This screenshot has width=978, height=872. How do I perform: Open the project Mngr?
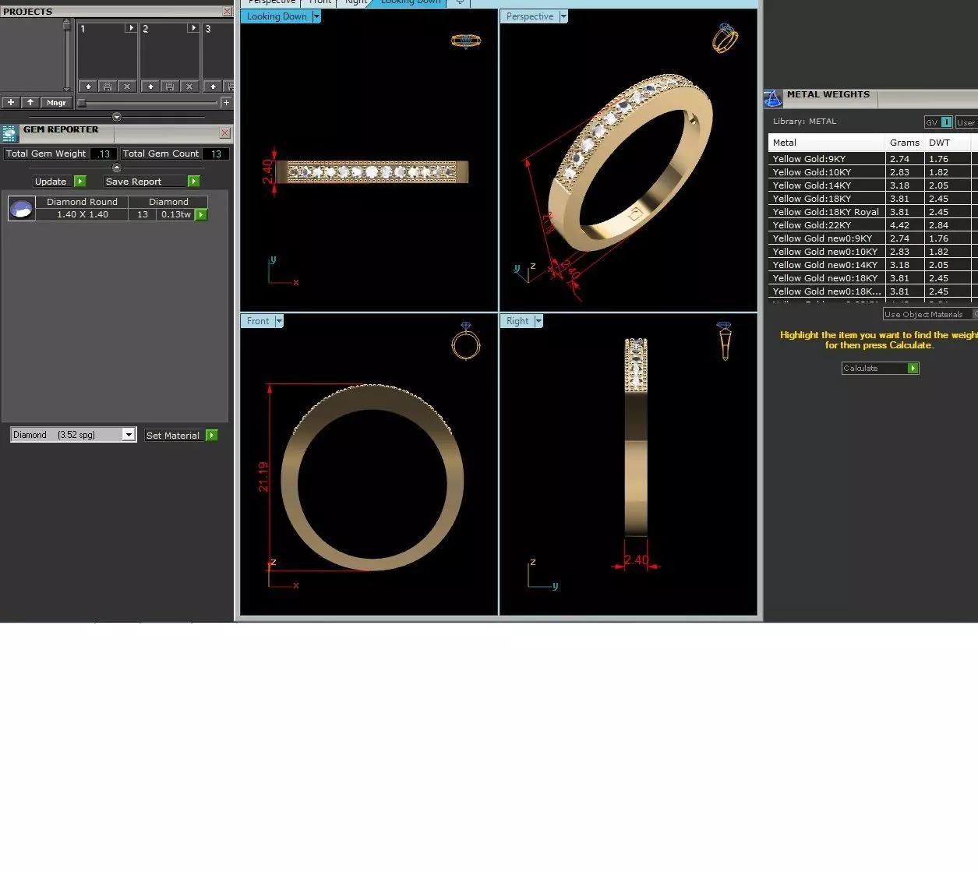[x=57, y=102]
